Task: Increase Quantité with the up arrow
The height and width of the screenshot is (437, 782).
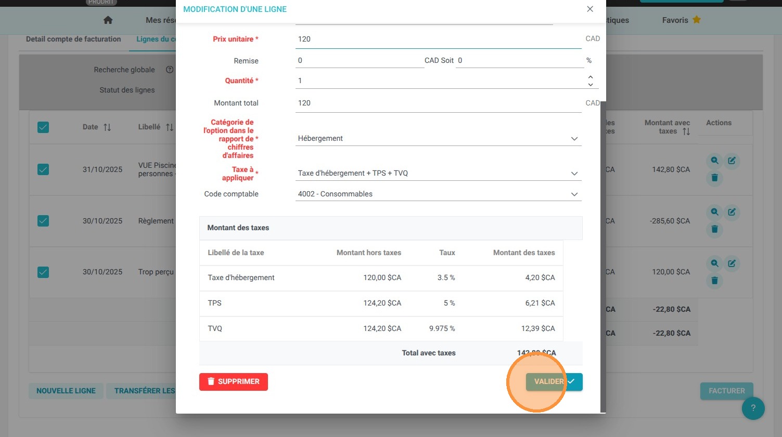Action: tap(591, 77)
